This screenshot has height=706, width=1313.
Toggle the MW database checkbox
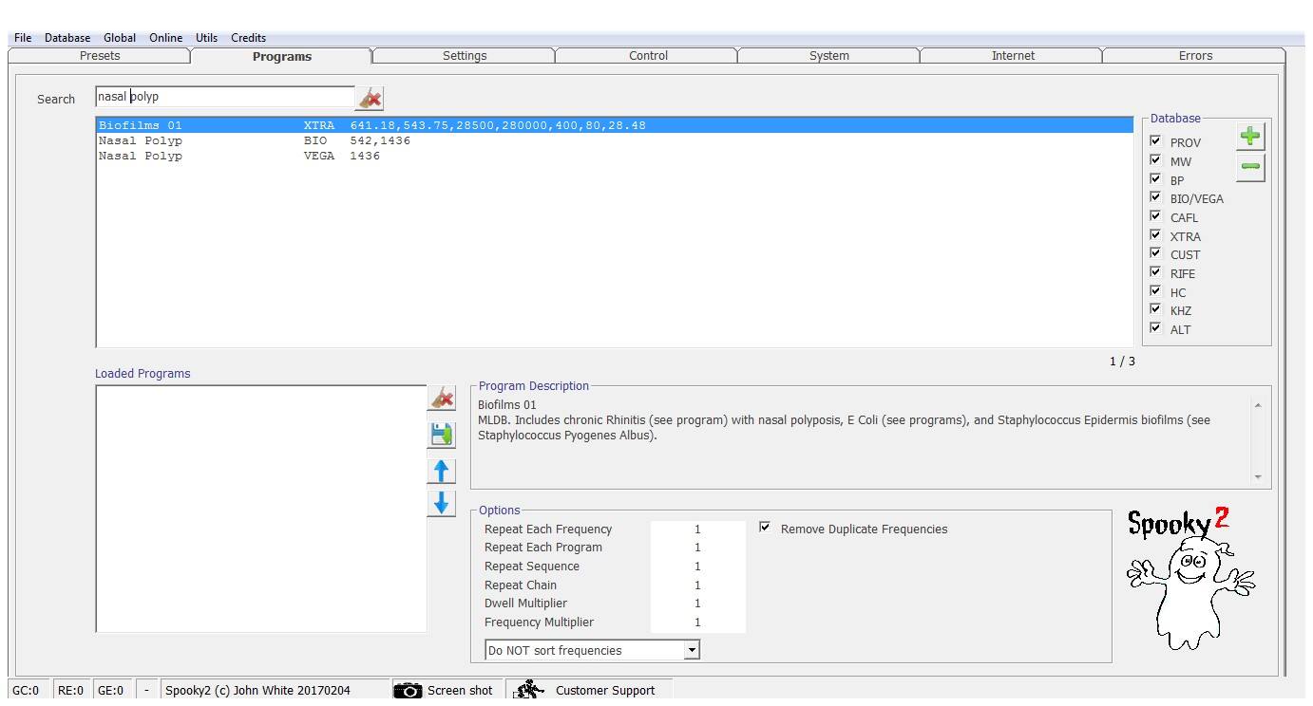click(x=1155, y=160)
